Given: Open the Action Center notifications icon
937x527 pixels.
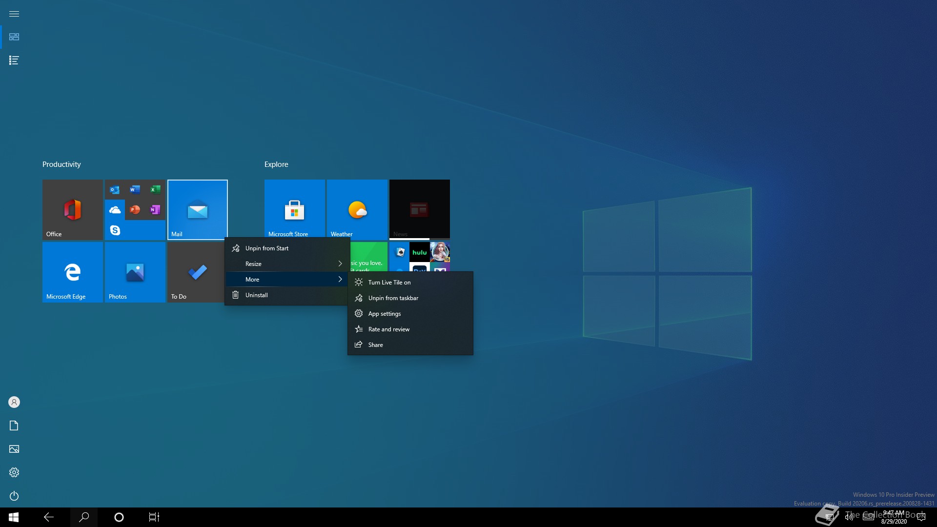Looking at the screenshot, I should (921, 517).
